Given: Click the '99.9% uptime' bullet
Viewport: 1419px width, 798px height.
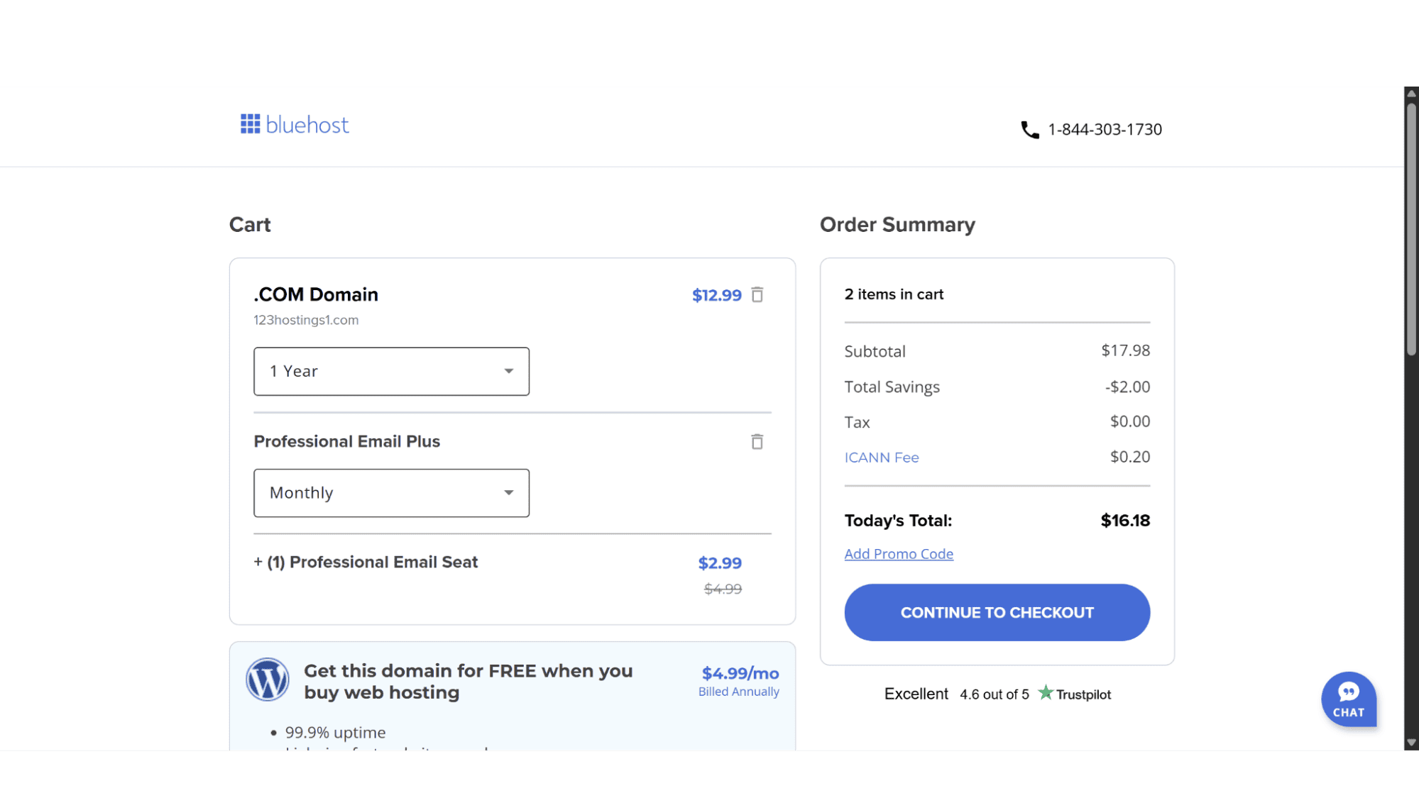Looking at the screenshot, I should pos(335,732).
